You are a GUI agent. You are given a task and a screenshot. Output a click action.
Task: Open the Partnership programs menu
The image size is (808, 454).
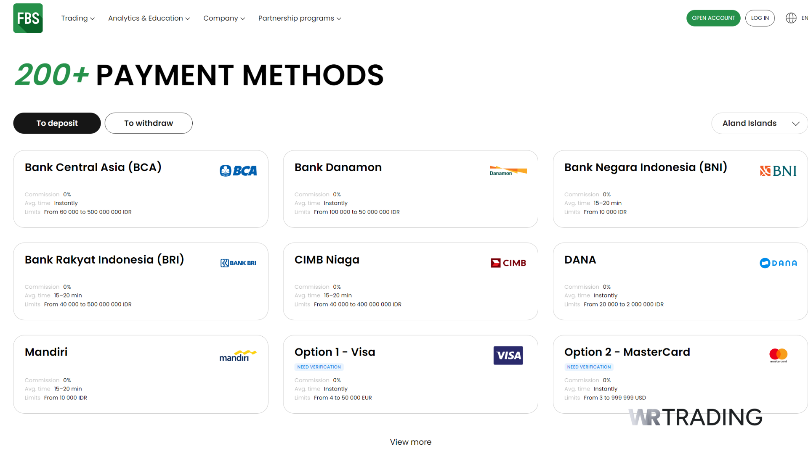pos(300,18)
